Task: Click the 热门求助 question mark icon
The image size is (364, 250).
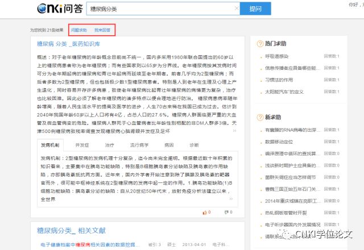Action: (260, 44)
